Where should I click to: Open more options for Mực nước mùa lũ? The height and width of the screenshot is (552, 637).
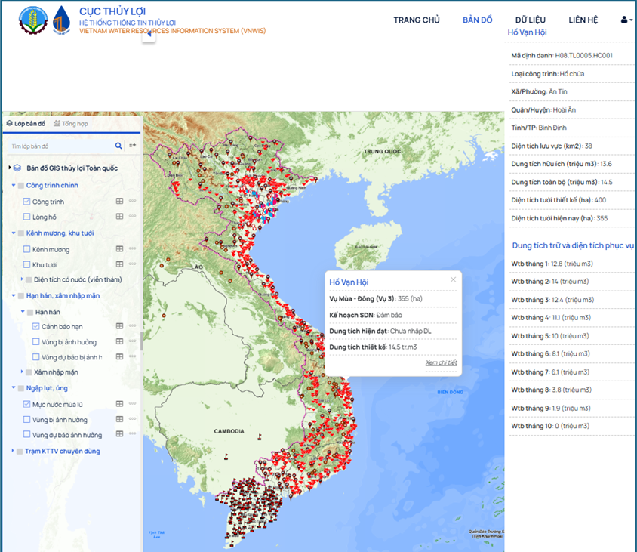click(133, 405)
